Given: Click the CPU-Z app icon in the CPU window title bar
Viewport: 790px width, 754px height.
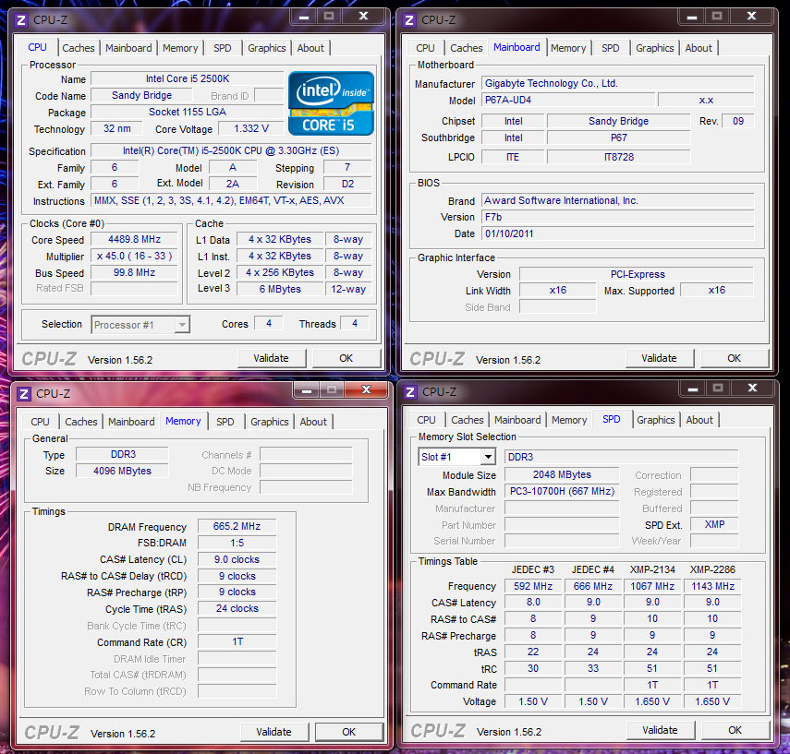Looking at the screenshot, I should point(21,20).
